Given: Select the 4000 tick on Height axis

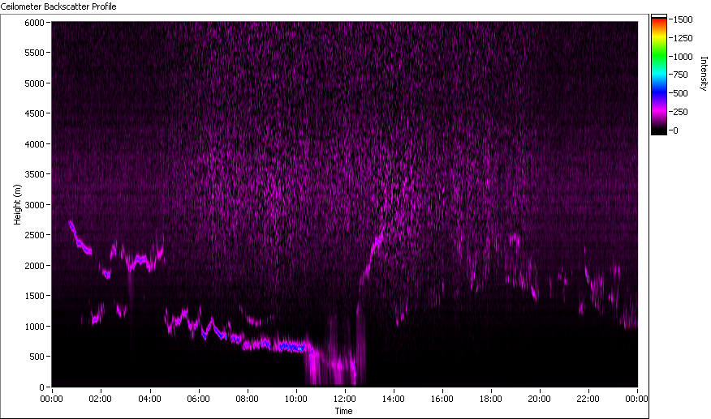Looking at the screenshot, I should point(34,144).
